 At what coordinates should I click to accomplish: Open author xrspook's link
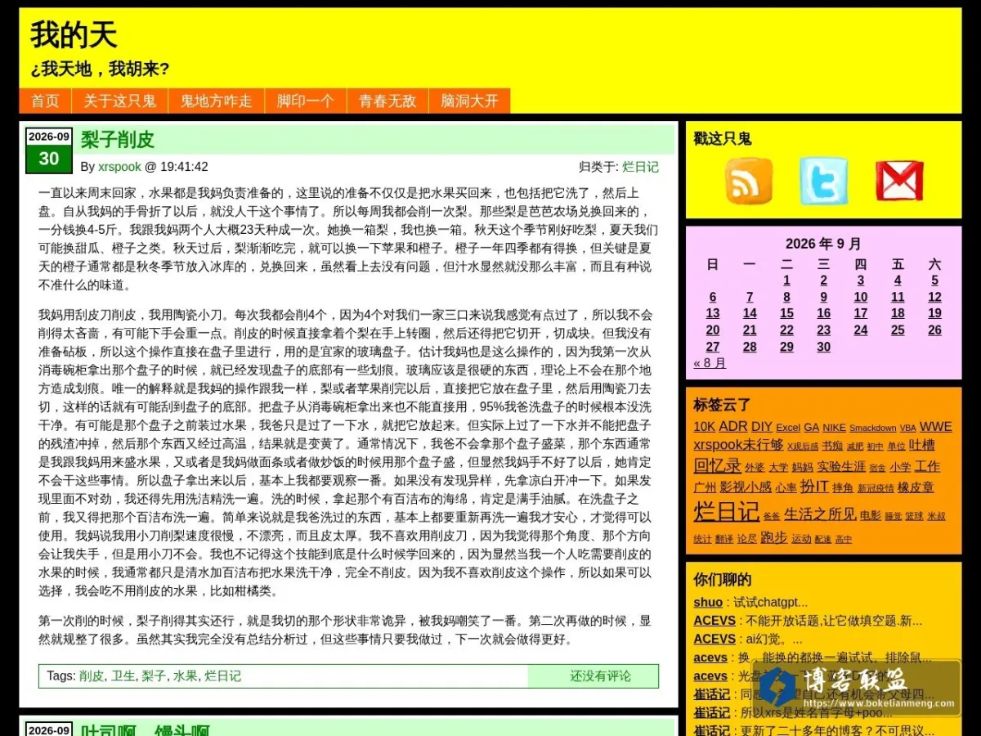click(x=119, y=167)
